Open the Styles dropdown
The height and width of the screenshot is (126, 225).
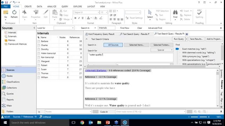pyautogui.click(x=140, y=13)
